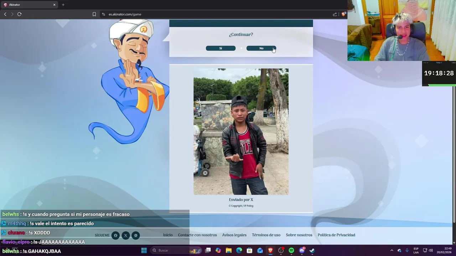456x256 pixels.
Task: Open Microsoft Store from the taskbar
Action: click(x=250, y=250)
